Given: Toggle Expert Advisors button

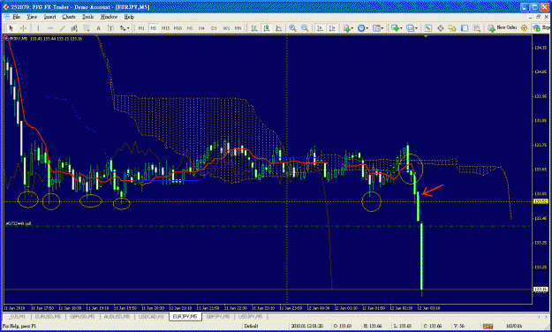Looking at the screenshot, I should (541, 28).
